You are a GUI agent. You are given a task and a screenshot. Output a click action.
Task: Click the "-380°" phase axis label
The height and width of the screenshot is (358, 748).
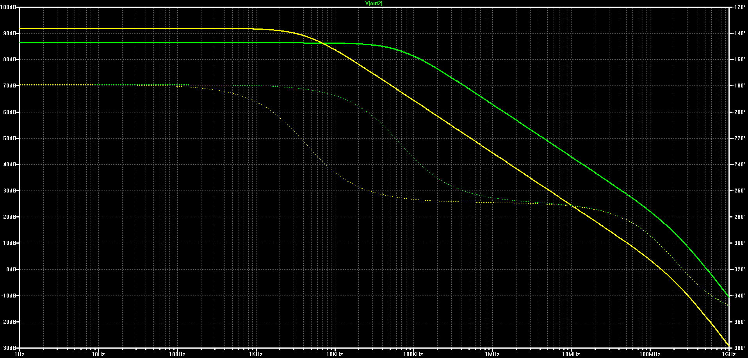click(x=739, y=348)
